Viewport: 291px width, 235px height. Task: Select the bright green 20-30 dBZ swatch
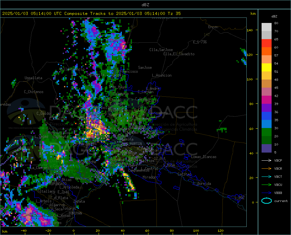[x=266, y=132]
